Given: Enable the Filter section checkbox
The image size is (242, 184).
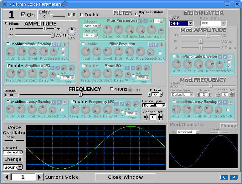Looking at the screenshot, I should pyautogui.click(x=82, y=15).
